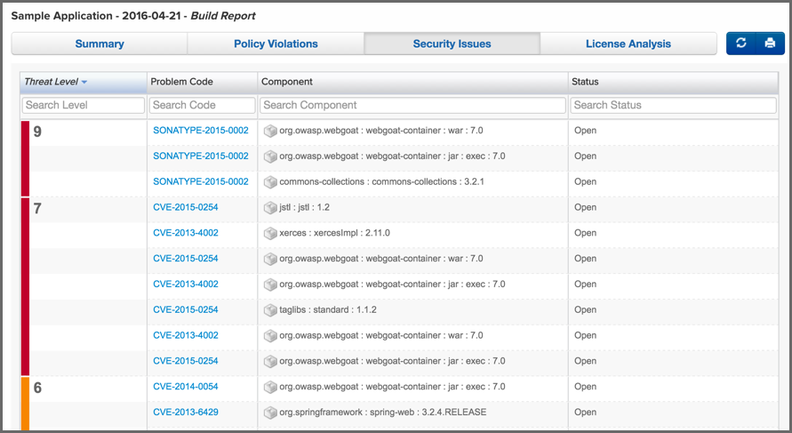Screen dimensions: 792x433
Task: Click Open status in the taglibs row
Action: [x=585, y=309]
